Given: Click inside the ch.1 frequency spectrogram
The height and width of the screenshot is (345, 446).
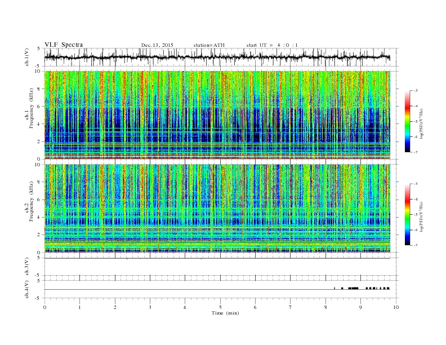Looking at the screenshot, I should click(x=217, y=115).
